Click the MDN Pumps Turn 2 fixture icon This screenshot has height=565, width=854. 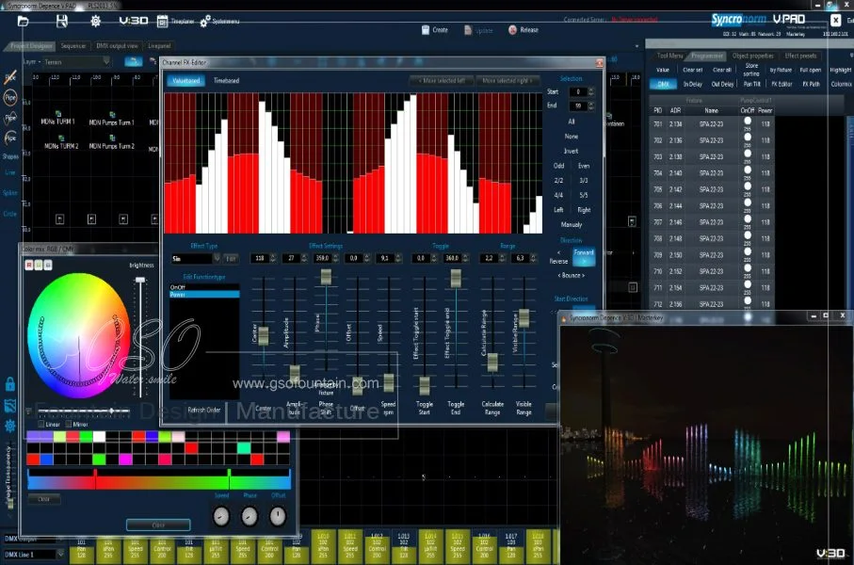click(112, 138)
